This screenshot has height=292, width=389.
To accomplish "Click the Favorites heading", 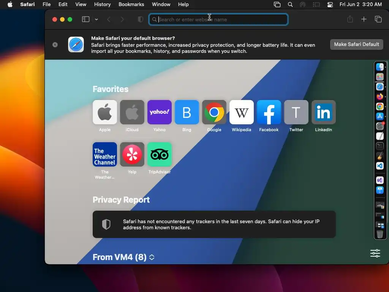I will 111,89.
